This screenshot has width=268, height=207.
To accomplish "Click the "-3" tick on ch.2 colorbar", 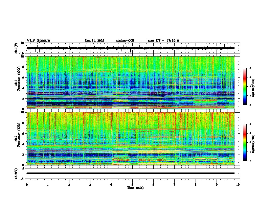I will coord(249,124).
